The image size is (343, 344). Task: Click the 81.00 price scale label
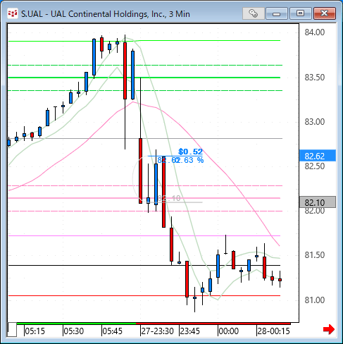[315, 300]
